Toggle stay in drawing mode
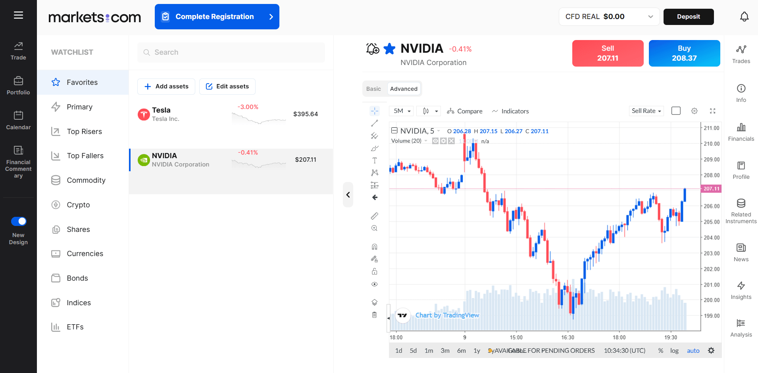Screen dimensions: 758x373 [374, 259]
